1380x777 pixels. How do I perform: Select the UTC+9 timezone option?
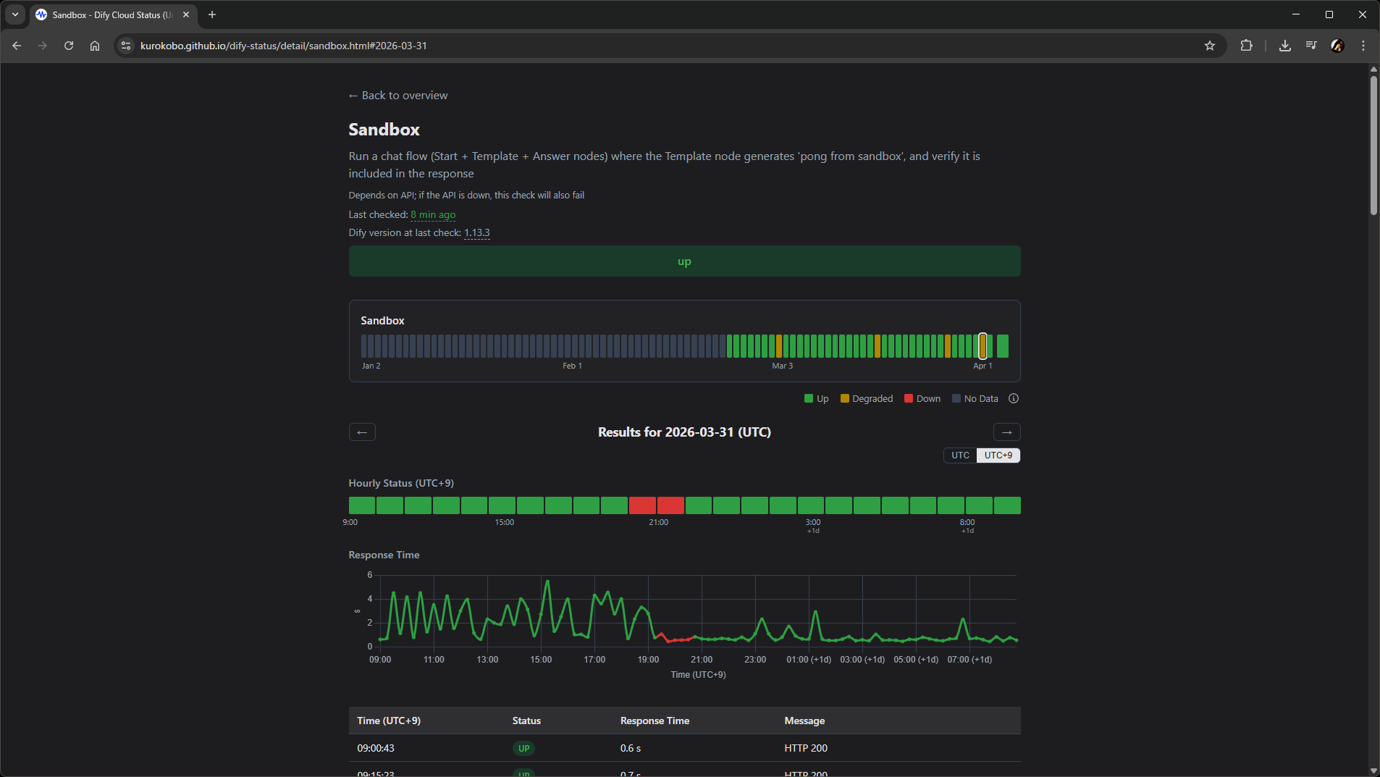point(998,455)
